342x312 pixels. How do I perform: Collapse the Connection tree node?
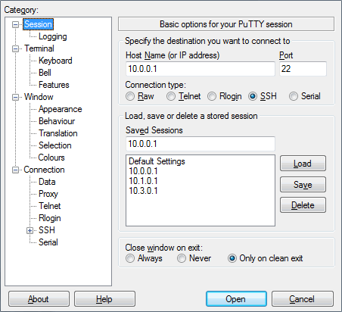point(16,170)
